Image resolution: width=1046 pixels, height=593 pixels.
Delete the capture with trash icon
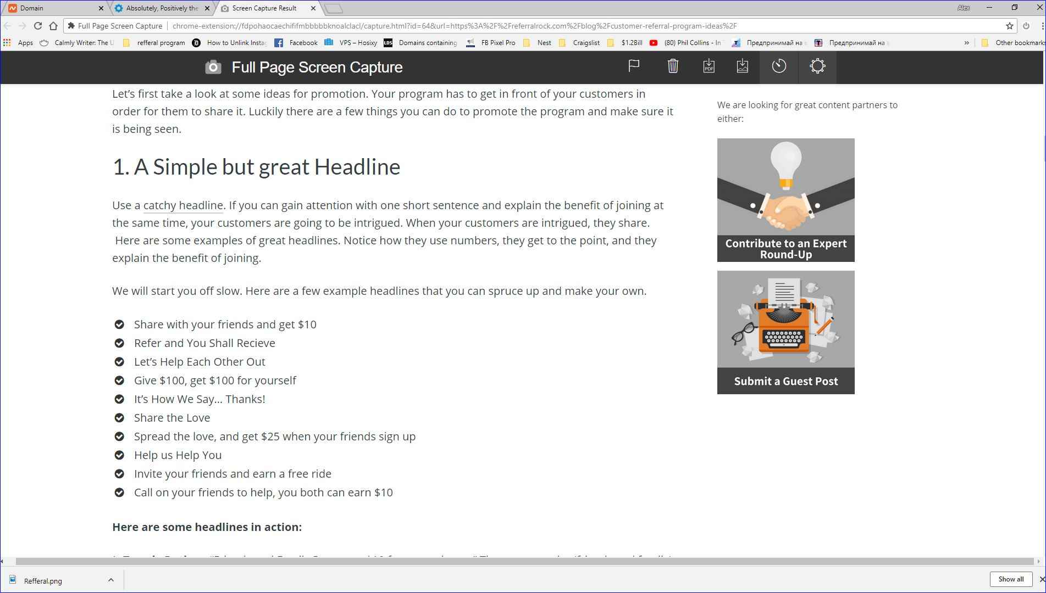coord(673,66)
